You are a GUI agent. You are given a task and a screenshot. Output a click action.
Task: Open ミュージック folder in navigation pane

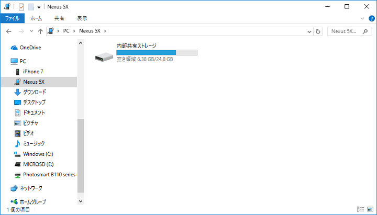29,144
